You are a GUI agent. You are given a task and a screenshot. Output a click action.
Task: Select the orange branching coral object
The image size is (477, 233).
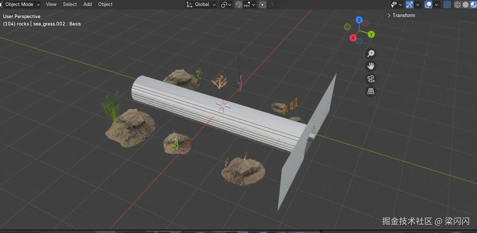point(219,82)
